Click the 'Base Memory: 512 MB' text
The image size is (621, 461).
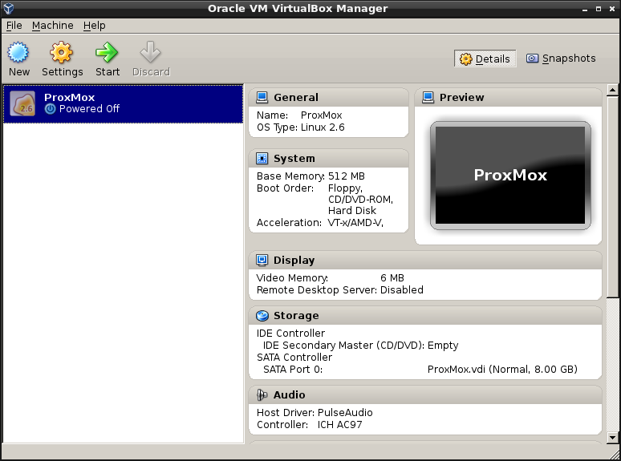tap(310, 176)
